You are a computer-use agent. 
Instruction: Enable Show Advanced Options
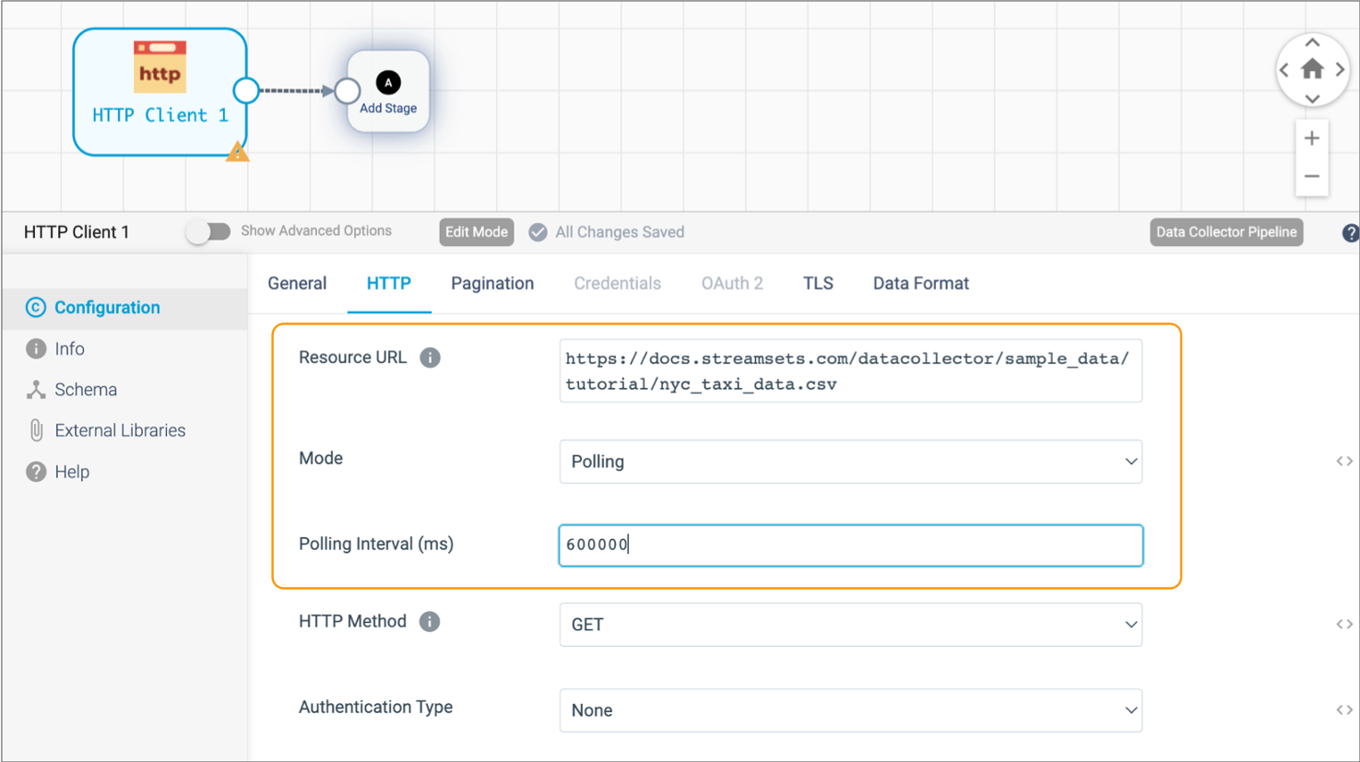(208, 231)
